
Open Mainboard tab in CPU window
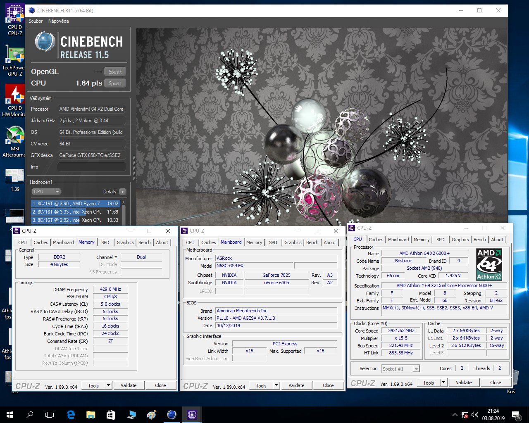(398, 240)
